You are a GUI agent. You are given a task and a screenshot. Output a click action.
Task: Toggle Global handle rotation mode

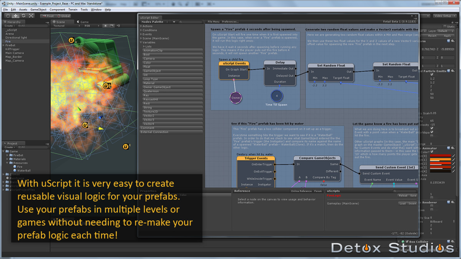[x=64, y=16]
